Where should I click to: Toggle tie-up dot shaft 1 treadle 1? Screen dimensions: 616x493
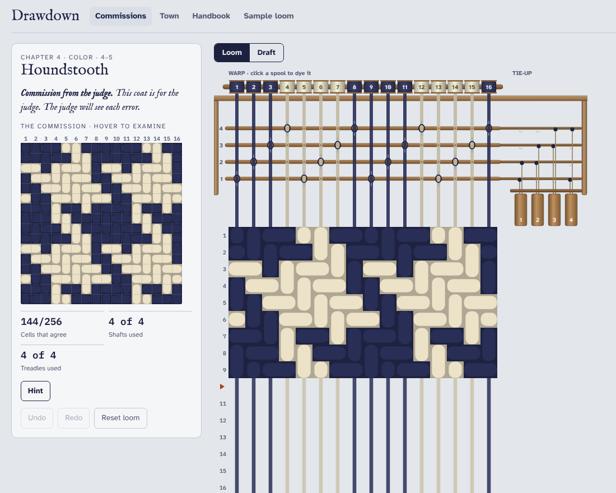tap(520, 180)
